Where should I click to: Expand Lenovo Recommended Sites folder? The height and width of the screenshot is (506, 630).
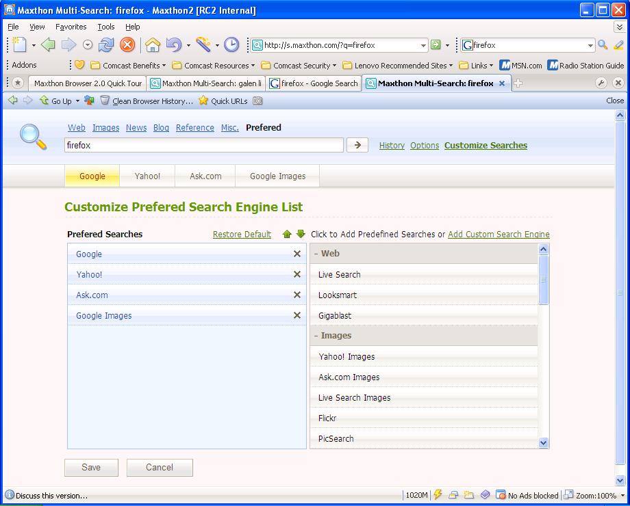(x=397, y=65)
